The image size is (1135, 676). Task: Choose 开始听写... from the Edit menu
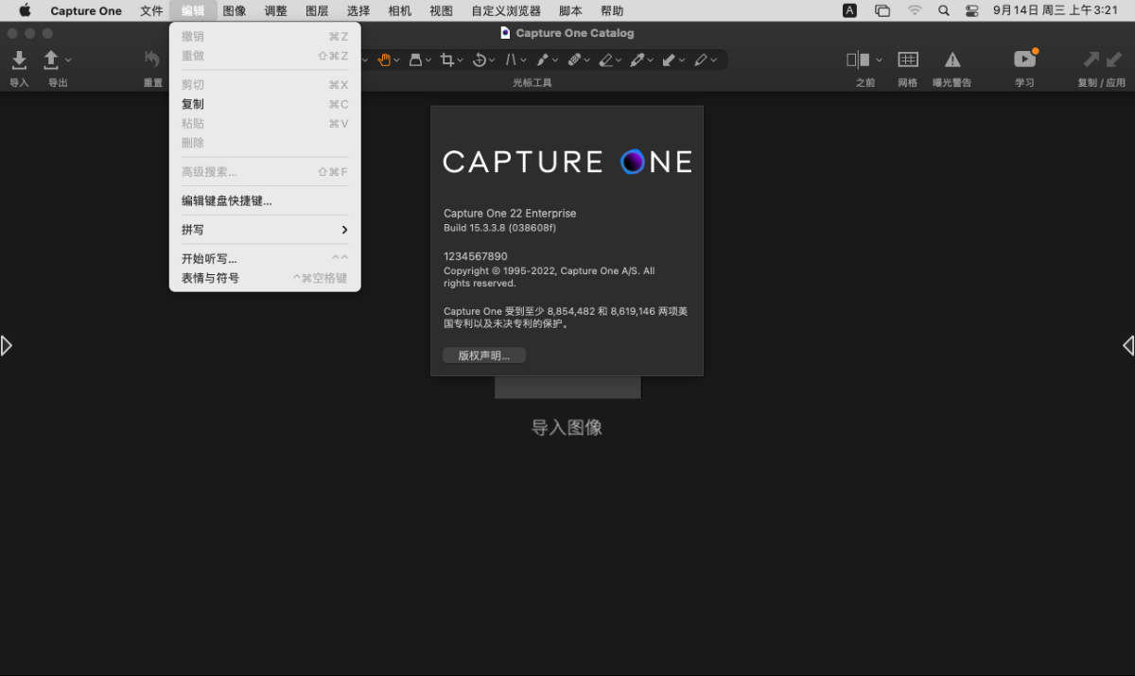tap(265, 258)
